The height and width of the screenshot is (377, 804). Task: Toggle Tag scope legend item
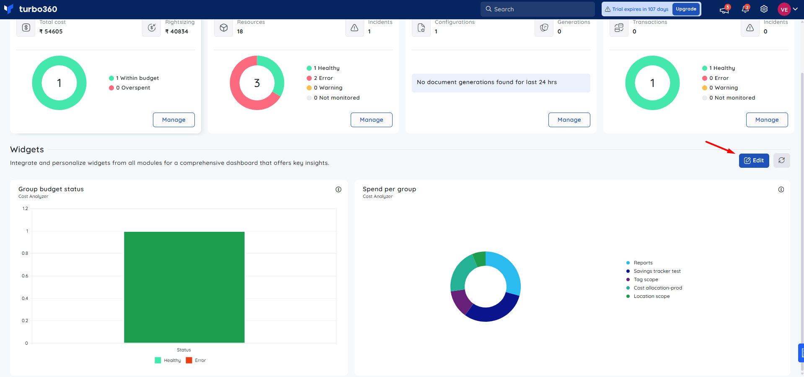tap(642, 280)
